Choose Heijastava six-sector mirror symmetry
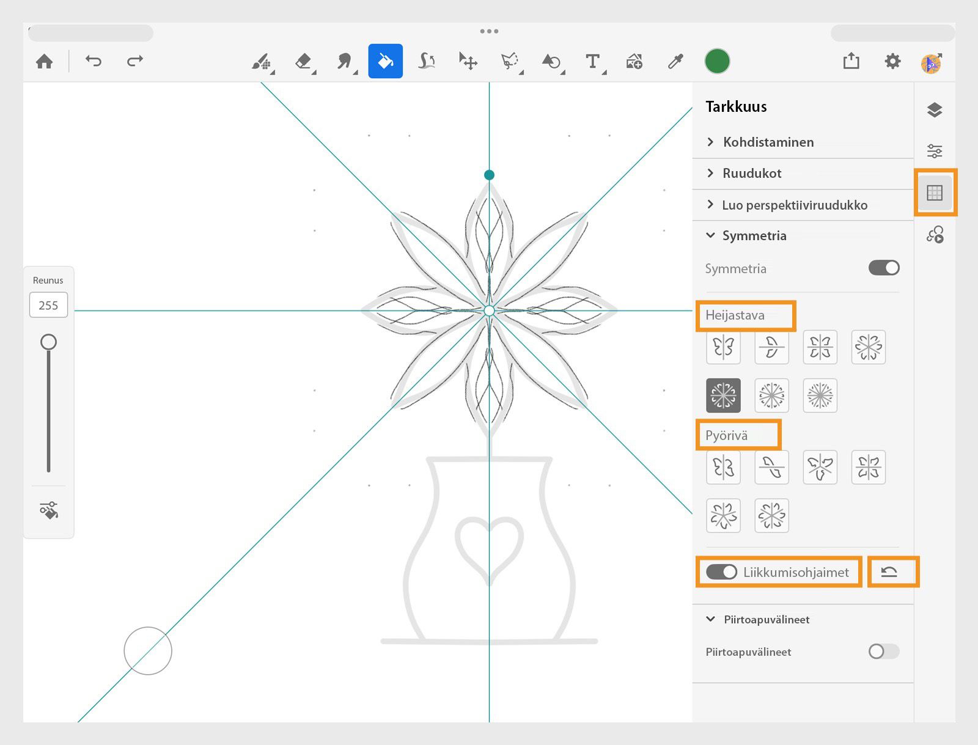 click(x=868, y=347)
